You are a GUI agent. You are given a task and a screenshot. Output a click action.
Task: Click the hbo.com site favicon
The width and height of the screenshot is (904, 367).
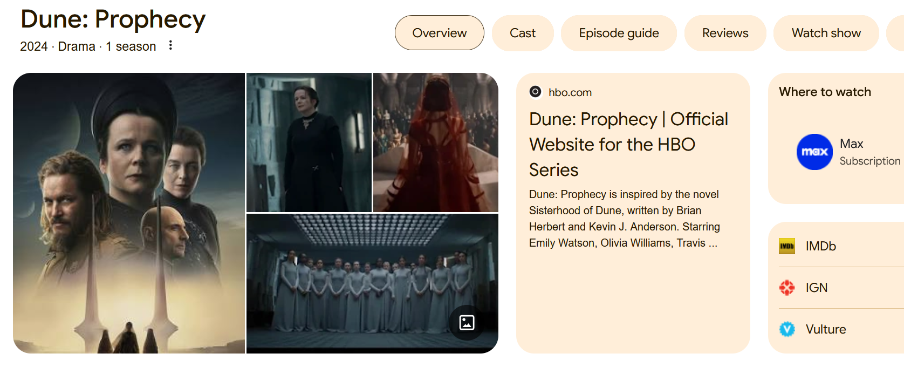pos(535,92)
